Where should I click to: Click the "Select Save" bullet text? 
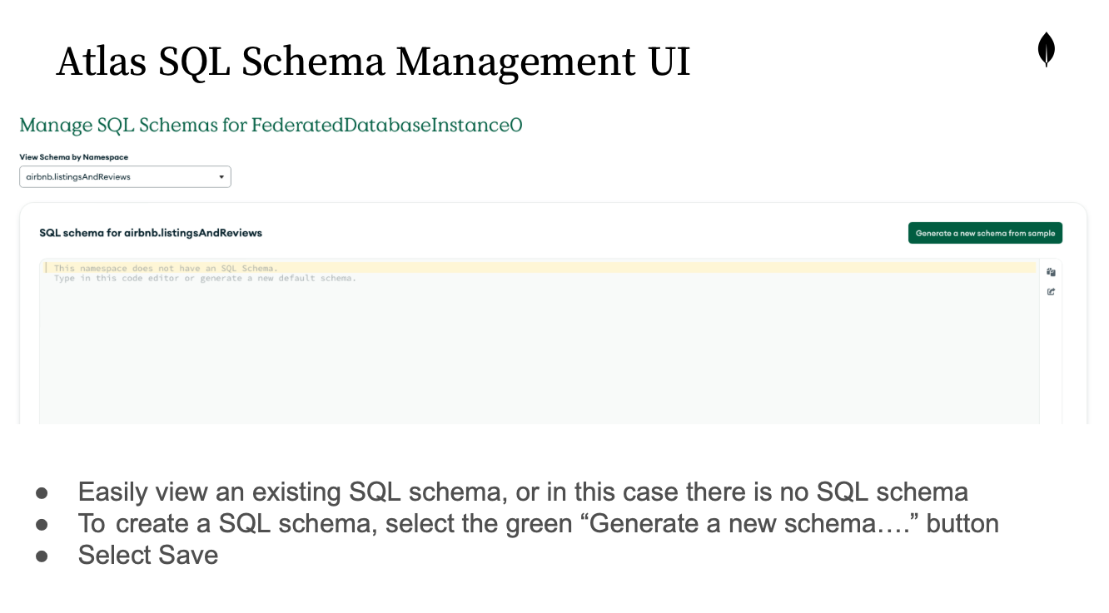tap(148, 555)
